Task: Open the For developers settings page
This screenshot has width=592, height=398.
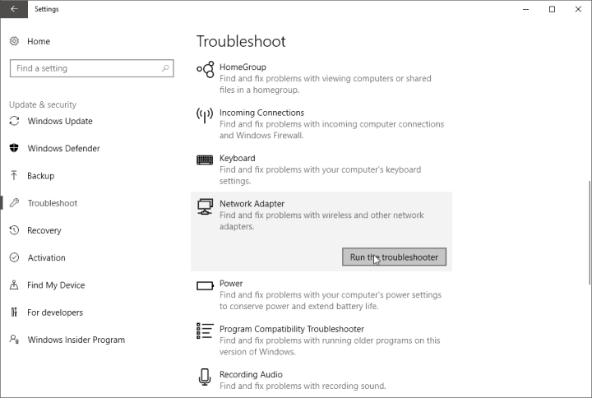Action: [x=54, y=312]
